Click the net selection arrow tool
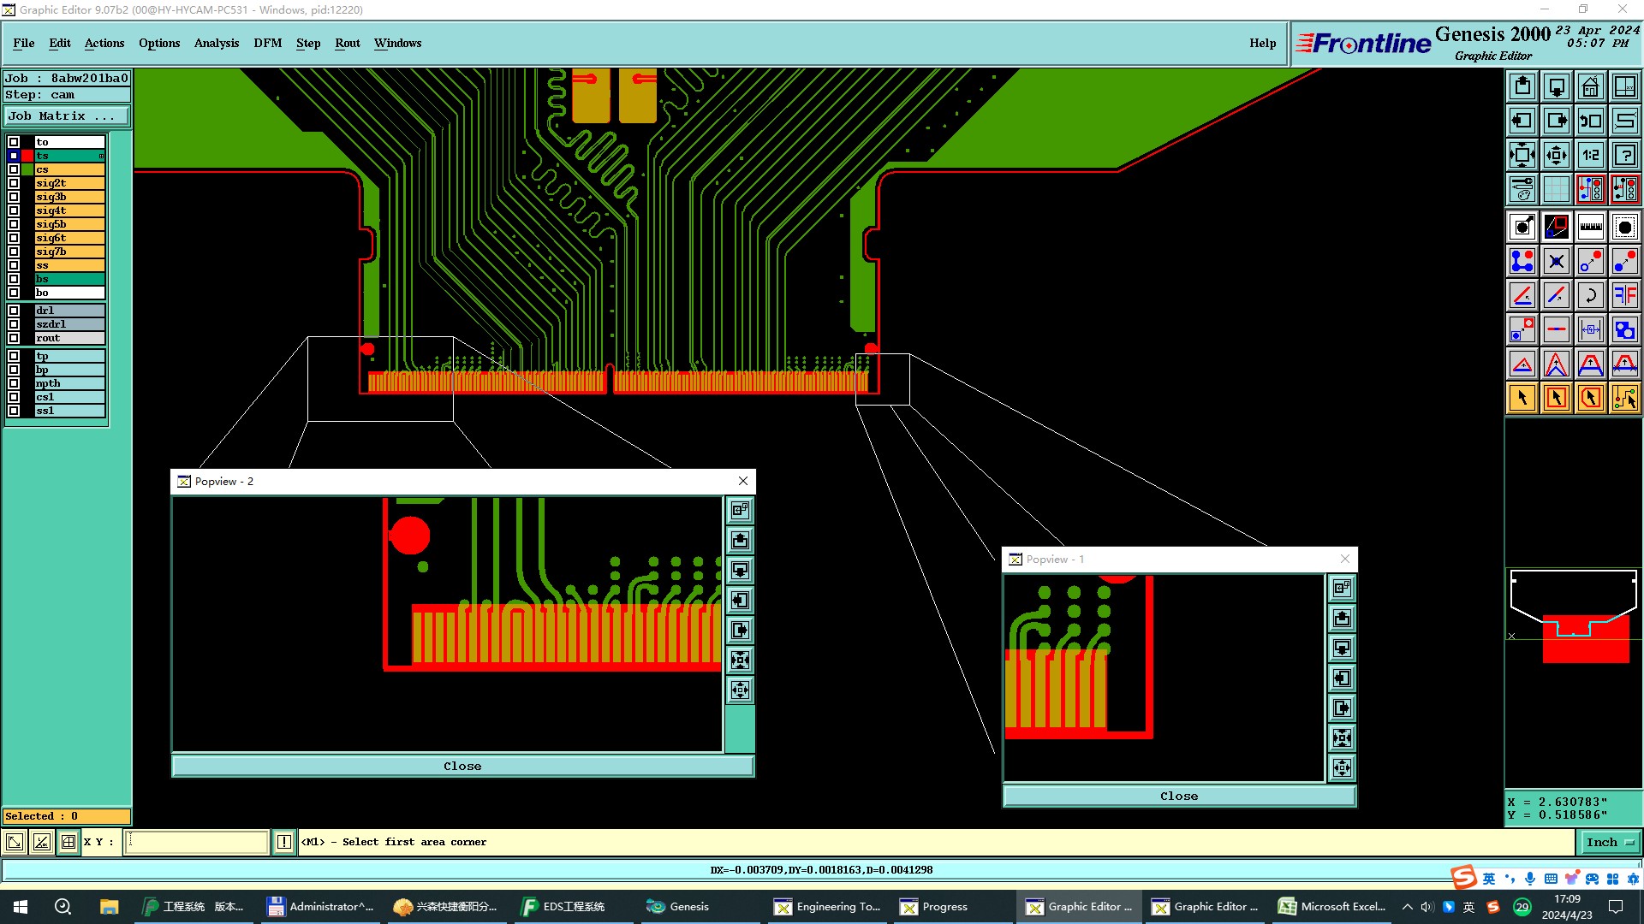This screenshot has height=924, width=1644. 1624,398
